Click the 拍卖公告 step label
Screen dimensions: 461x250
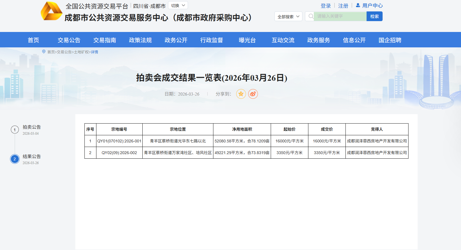[32, 127]
